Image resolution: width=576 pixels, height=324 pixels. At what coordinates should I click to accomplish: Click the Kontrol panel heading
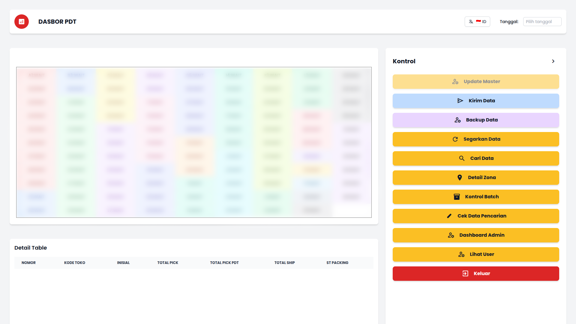[x=404, y=61]
